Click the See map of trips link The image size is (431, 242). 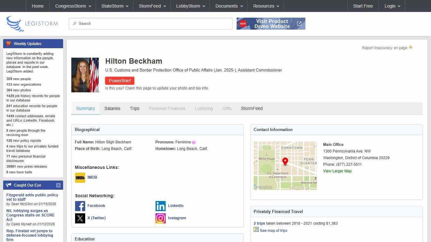tap(273, 231)
